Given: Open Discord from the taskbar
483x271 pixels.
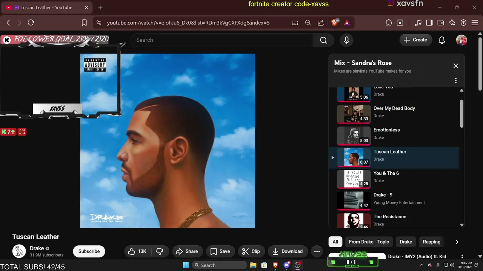Looking at the screenshot, I should [x=286, y=265].
